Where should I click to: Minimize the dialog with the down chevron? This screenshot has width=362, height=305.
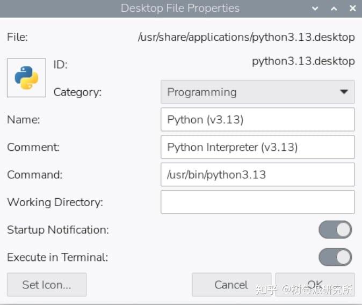[315, 9]
